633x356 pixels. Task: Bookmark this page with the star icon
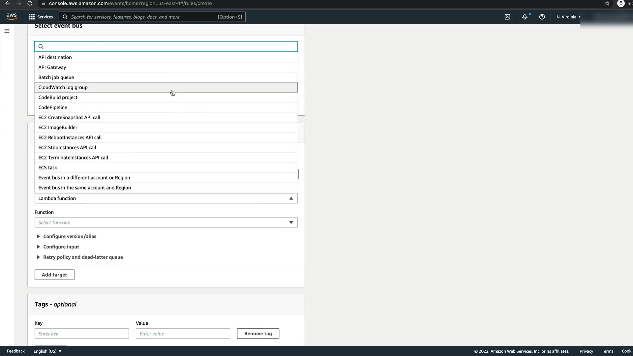(x=607, y=3)
